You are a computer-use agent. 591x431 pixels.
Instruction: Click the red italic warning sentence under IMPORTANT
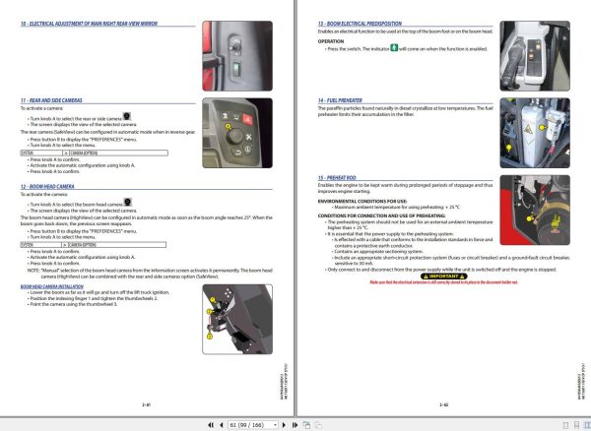pyautogui.click(x=443, y=282)
